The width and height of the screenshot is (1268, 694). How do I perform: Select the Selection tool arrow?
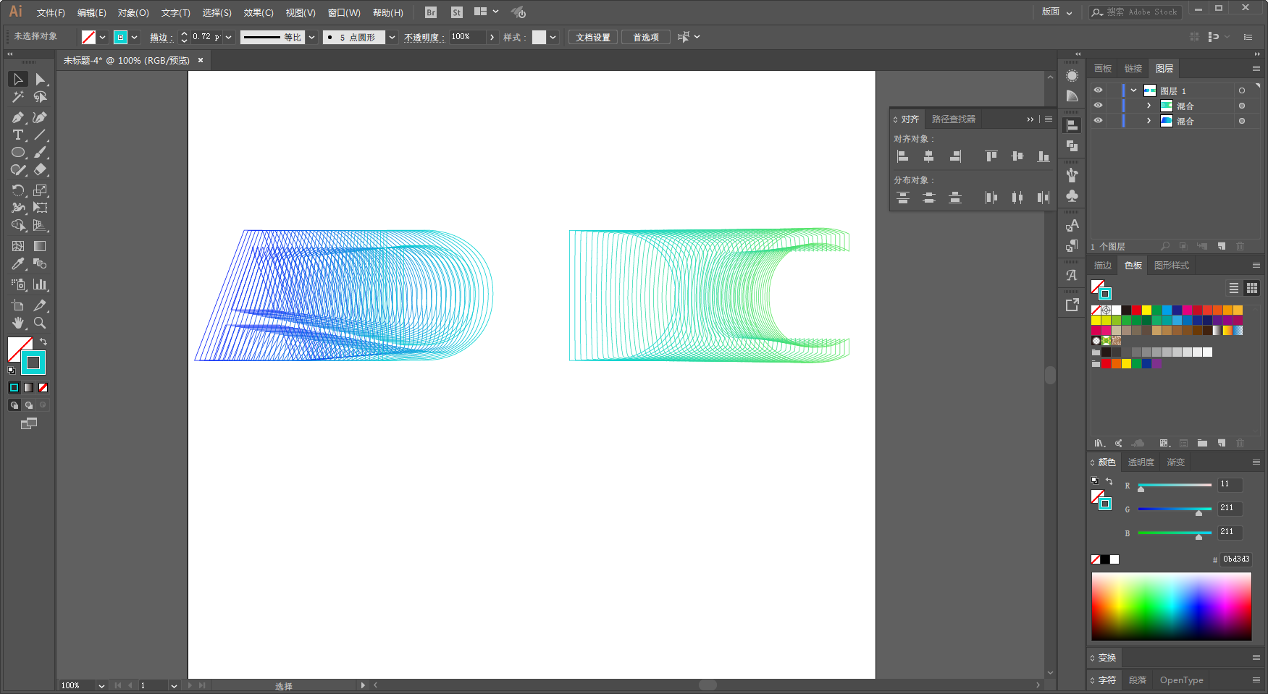click(x=18, y=79)
